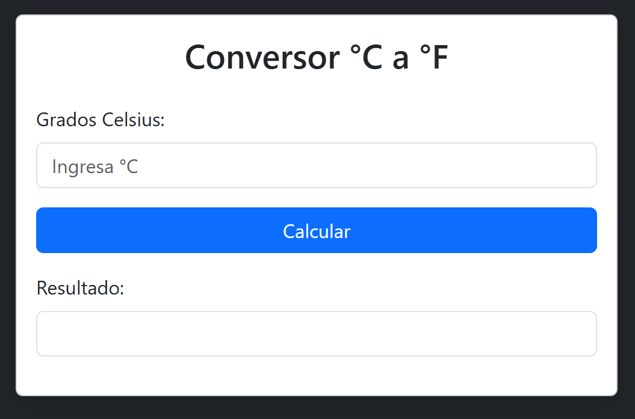
Task: Click the white card area below Resultado box
Action: (316, 376)
